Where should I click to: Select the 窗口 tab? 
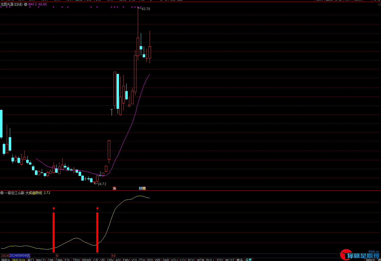(31, 260)
